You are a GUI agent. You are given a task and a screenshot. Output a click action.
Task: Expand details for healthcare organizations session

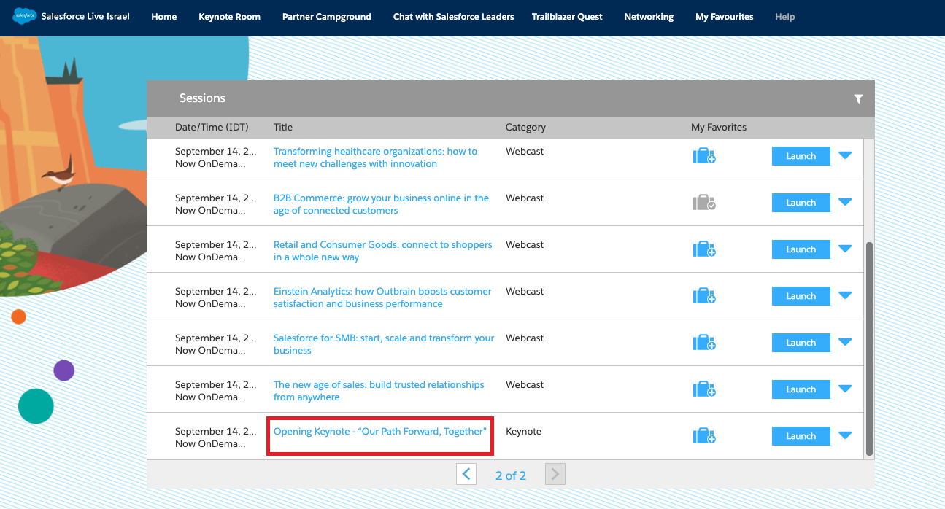coord(845,155)
